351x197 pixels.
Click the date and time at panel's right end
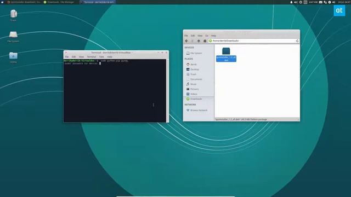pyautogui.click(x=344, y=2)
